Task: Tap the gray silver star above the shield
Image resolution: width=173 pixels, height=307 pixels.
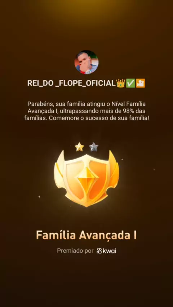Action: [93, 147]
